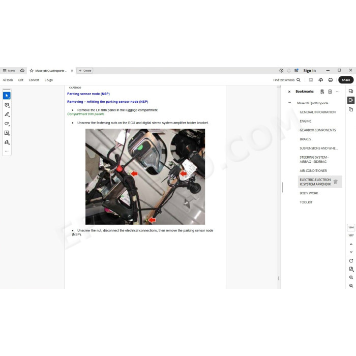This screenshot has height=356, width=356.
Task: Follow the Compartment trim panels link
Action: 86,114
